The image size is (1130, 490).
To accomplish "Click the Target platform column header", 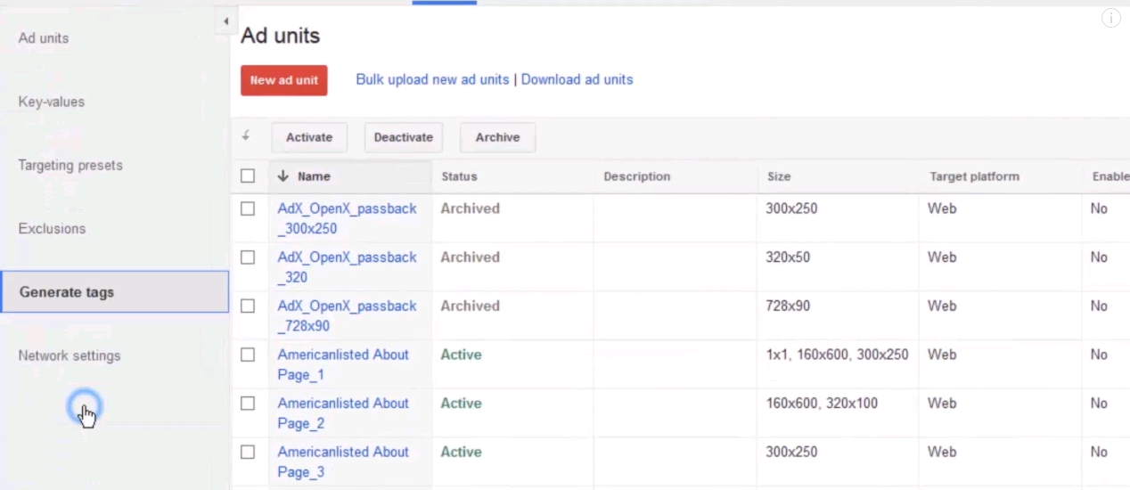I will pyautogui.click(x=974, y=176).
